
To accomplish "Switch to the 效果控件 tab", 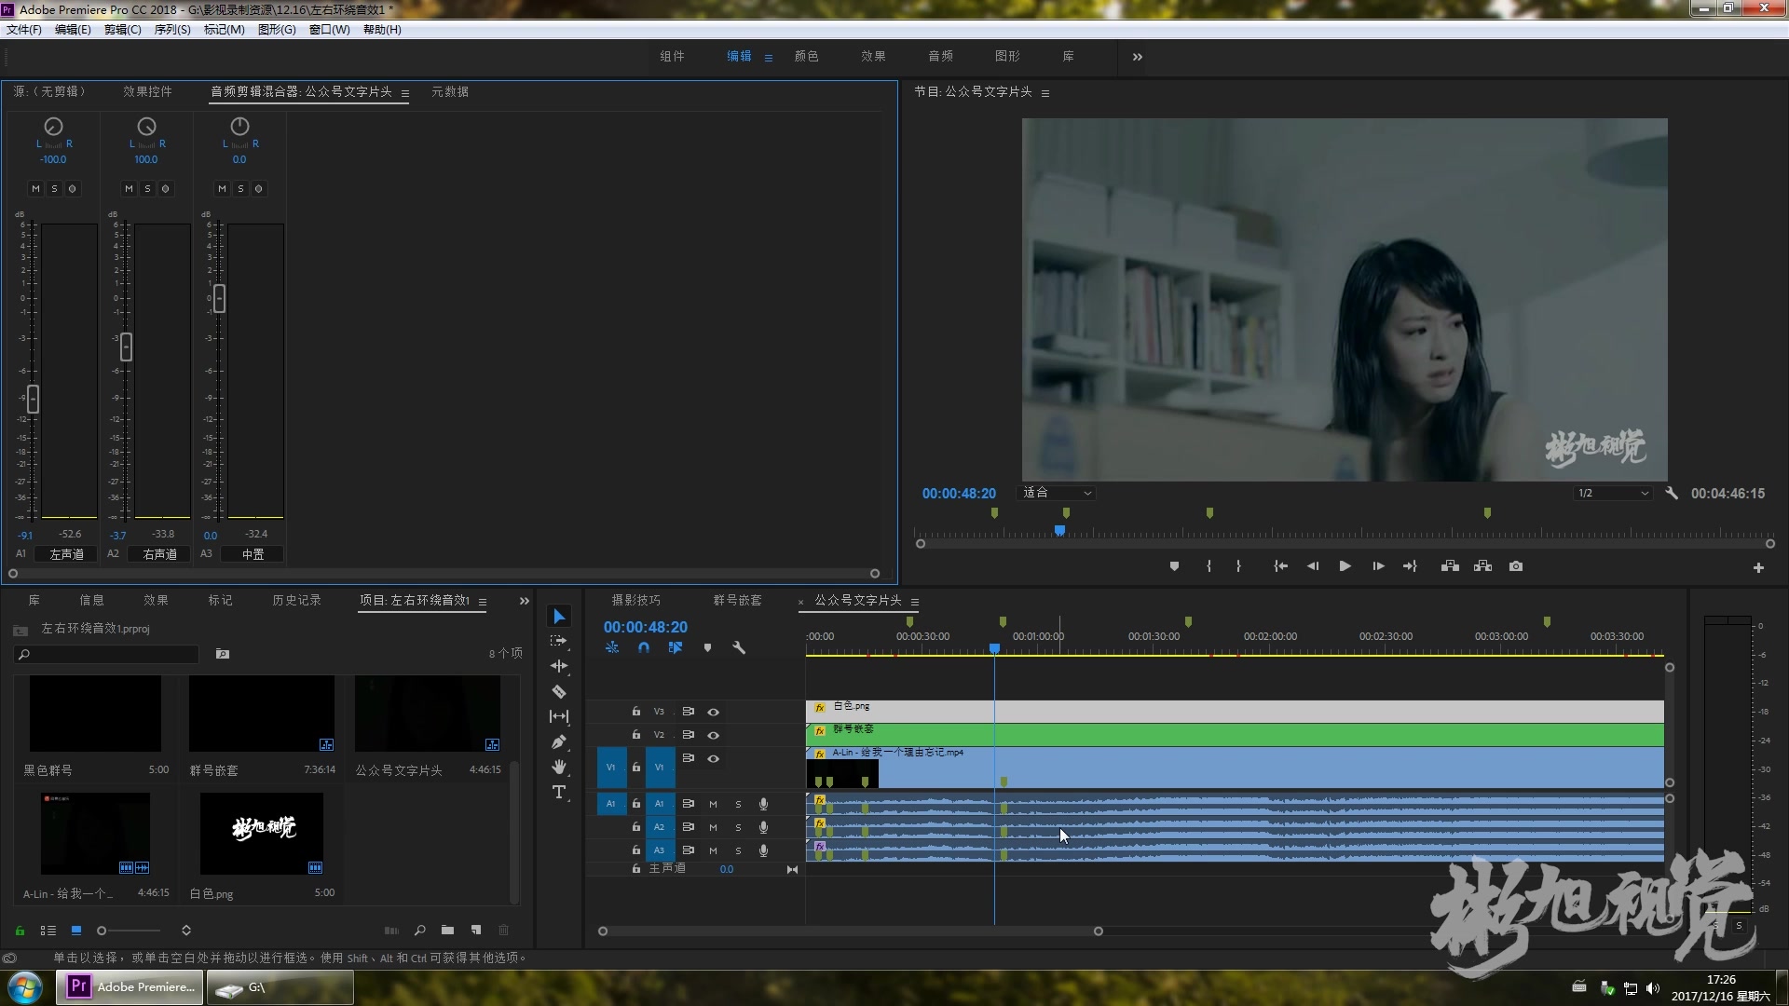I will click(147, 91).
